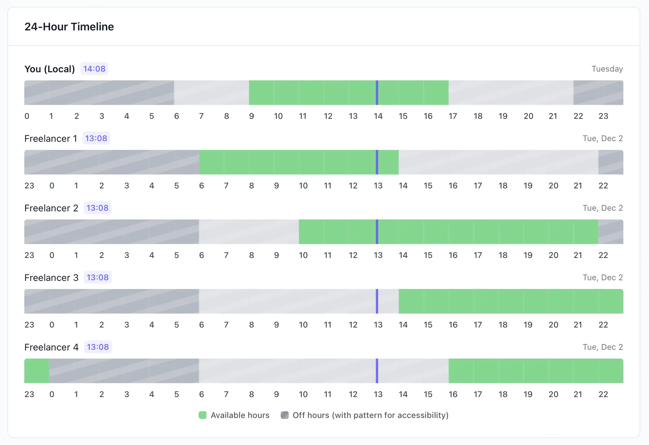The height and width of the screenshot is (445, 649).
Task: Click Freelancer 2's 13:08 time badge
Action: point(97,208)
